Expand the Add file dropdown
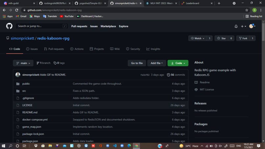 click(157, 63)
